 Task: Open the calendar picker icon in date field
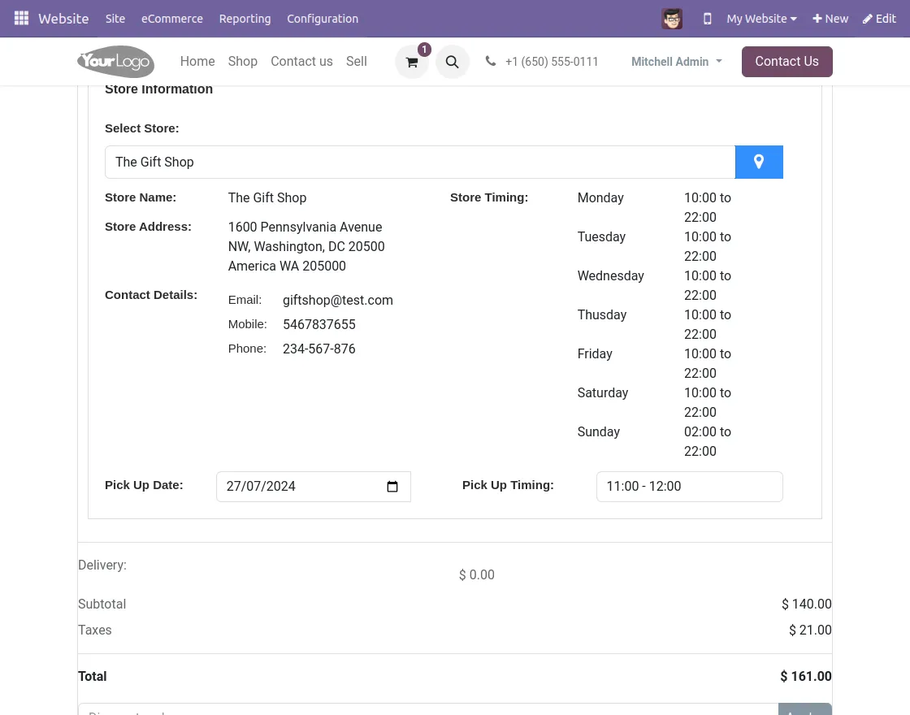click(x=392, y=487)
